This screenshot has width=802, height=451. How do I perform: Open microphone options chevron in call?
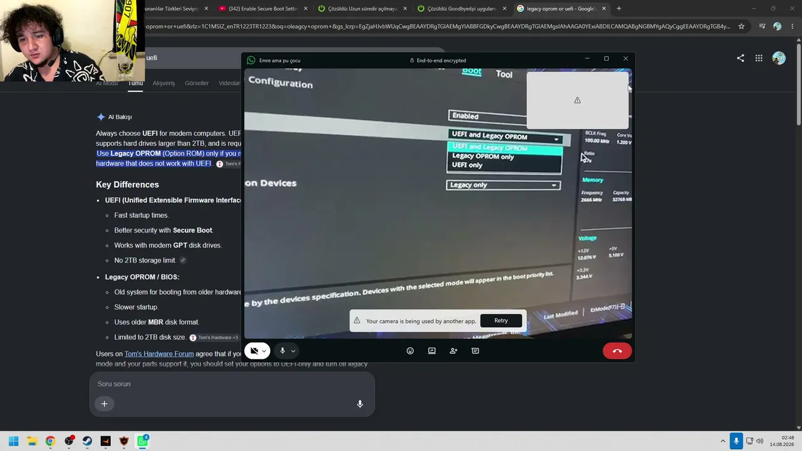[x=293, y=351]
